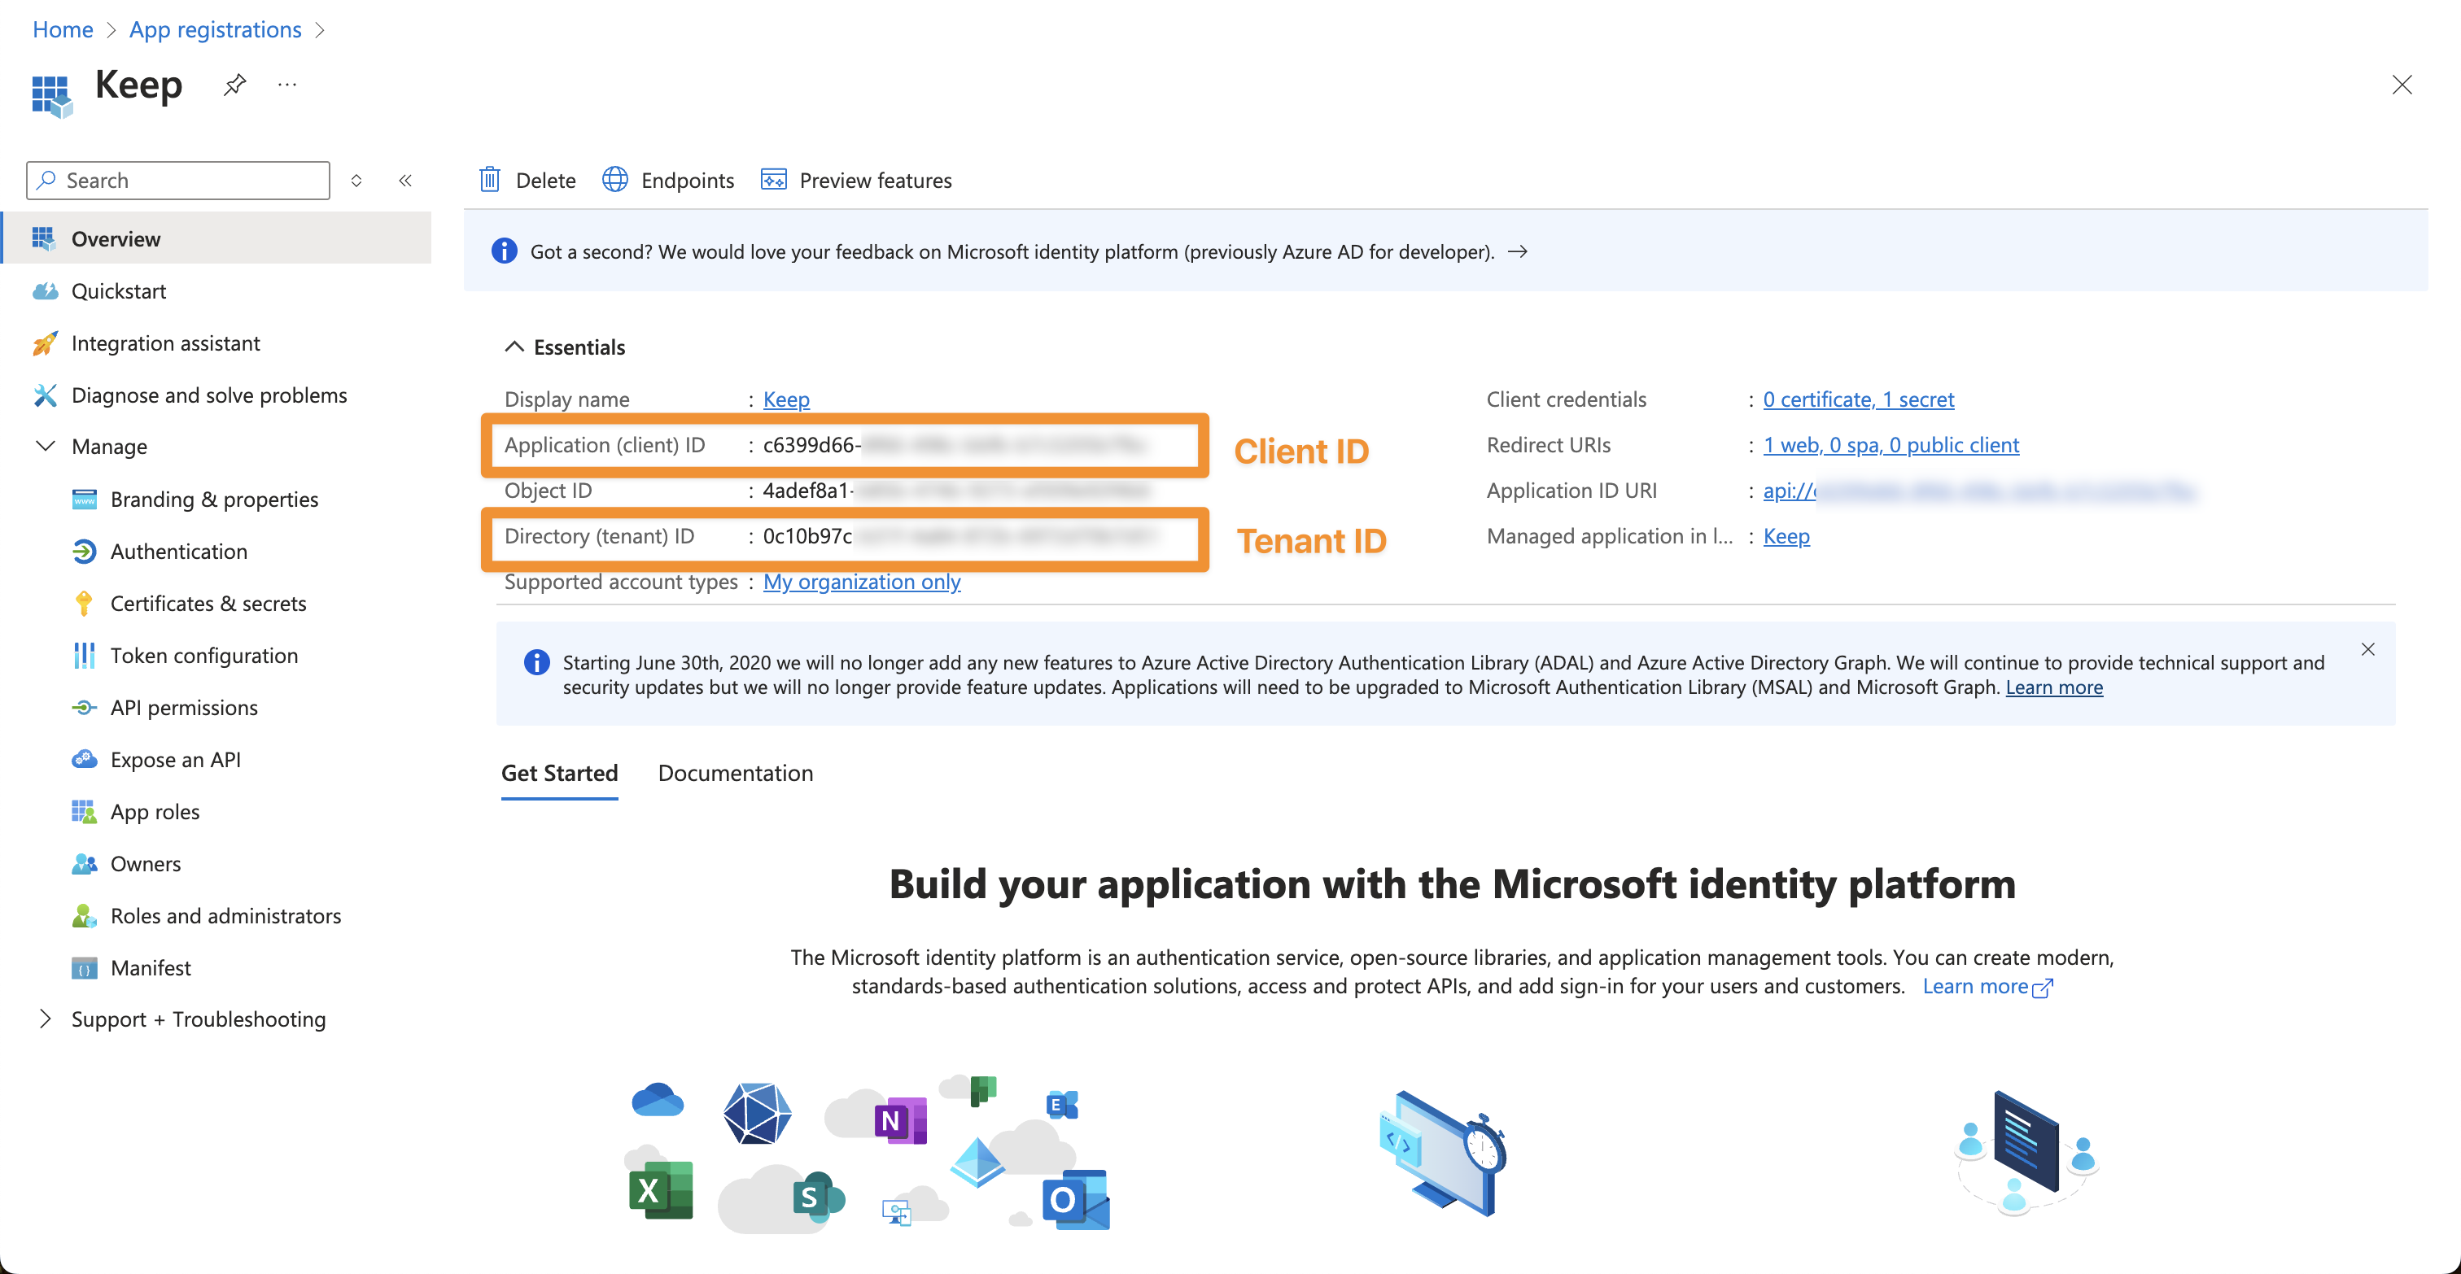Open Learn more in ADAL notice

coord(2054,687)
